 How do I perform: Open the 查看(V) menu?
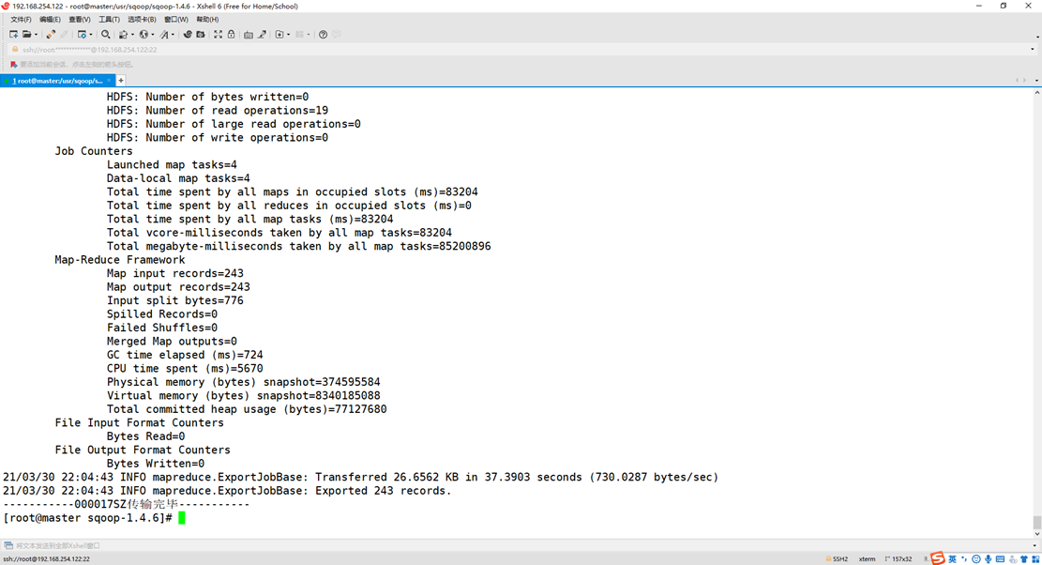pos(79,20)
